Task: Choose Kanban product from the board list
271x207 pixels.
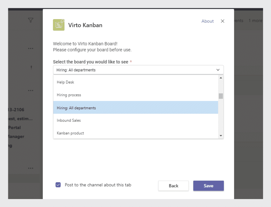Action: pos(136,133)
